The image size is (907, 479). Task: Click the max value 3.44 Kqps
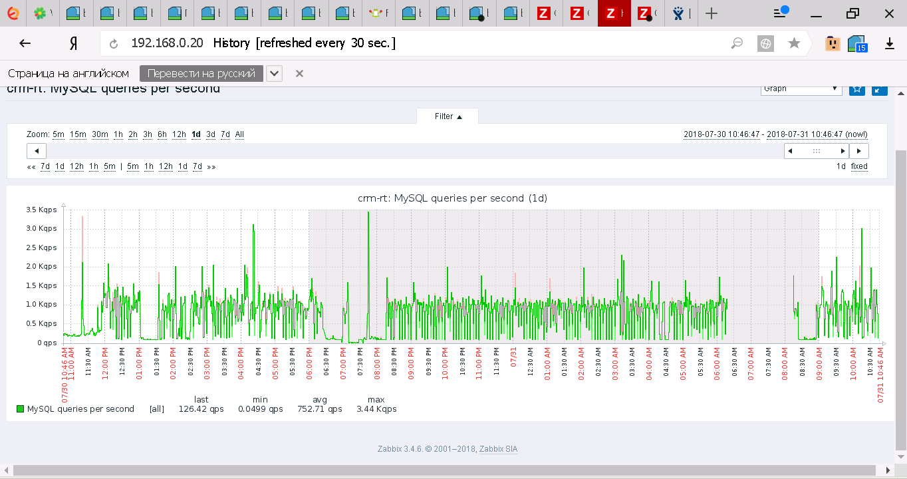click(376, 409)
